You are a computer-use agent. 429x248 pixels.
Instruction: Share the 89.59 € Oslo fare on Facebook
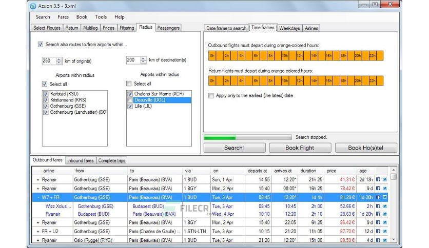[x=378, y=240]
